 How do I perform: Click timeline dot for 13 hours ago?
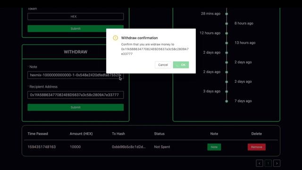tap(226, 43)
